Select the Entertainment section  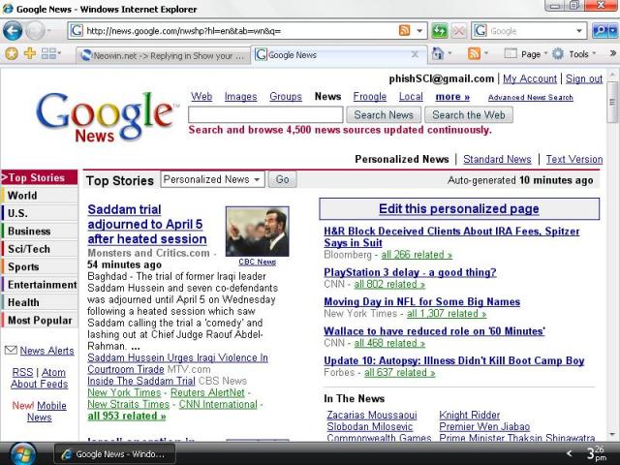(x=39, y=284)
